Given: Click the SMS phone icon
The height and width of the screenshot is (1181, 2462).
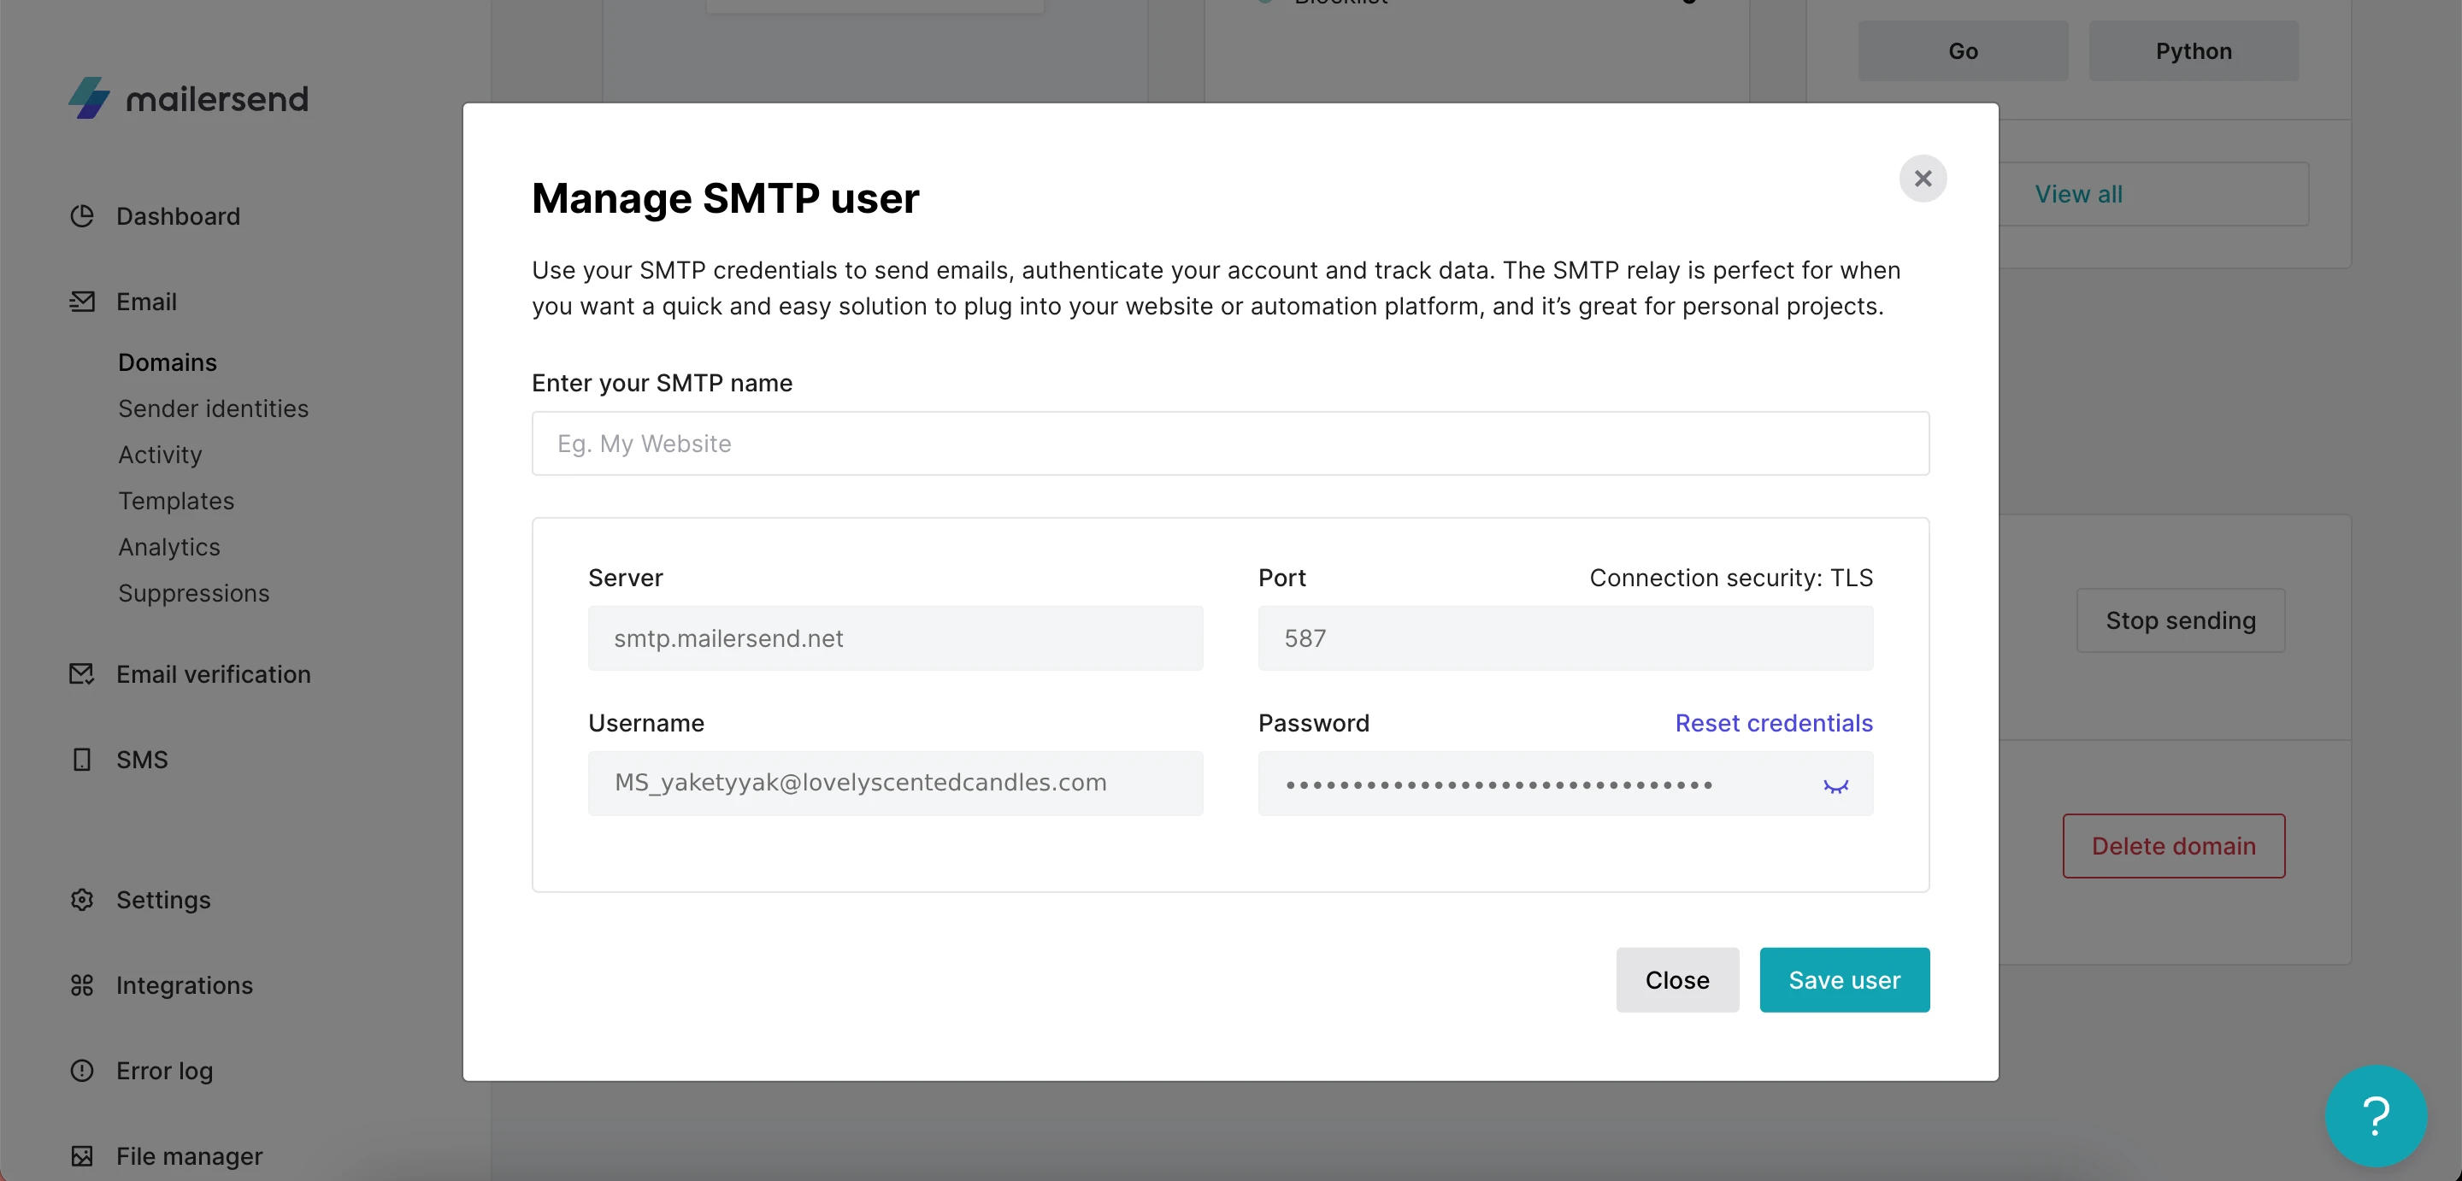Looking at the screenshot, I should pyautogui.click(x=82, y=760).
